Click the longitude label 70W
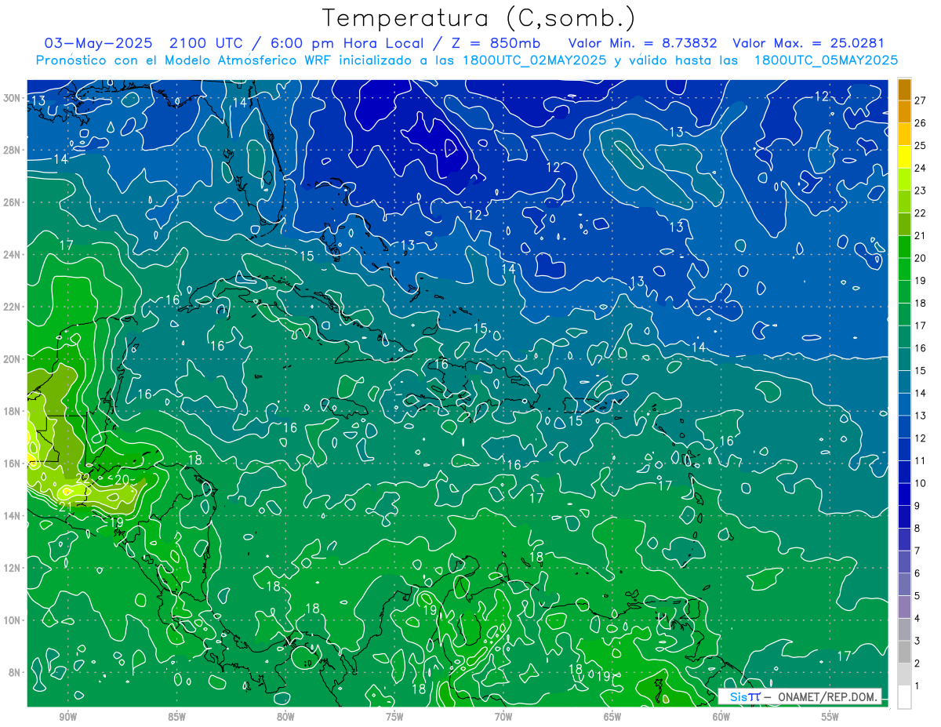 [x=503, y=717]
